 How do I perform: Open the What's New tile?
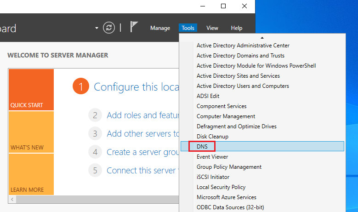click(x=31, y=132)
